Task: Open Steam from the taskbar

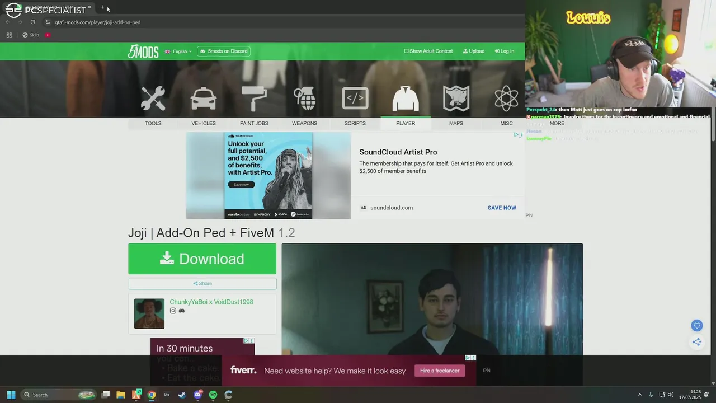Action: pos(182,395)
